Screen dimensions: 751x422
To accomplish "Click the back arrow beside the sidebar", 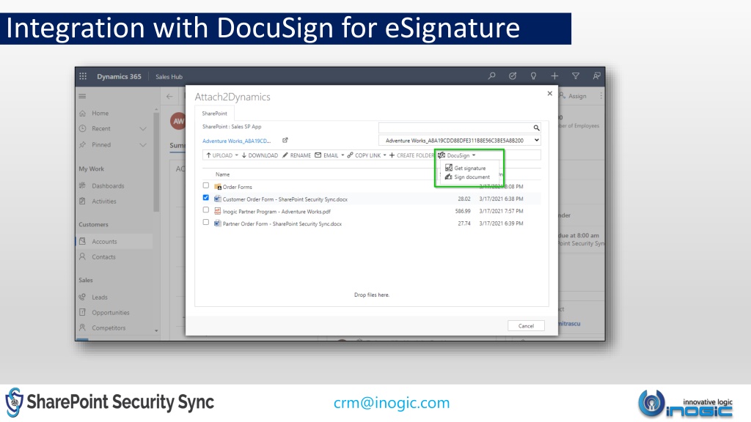I will click(169, 96).
